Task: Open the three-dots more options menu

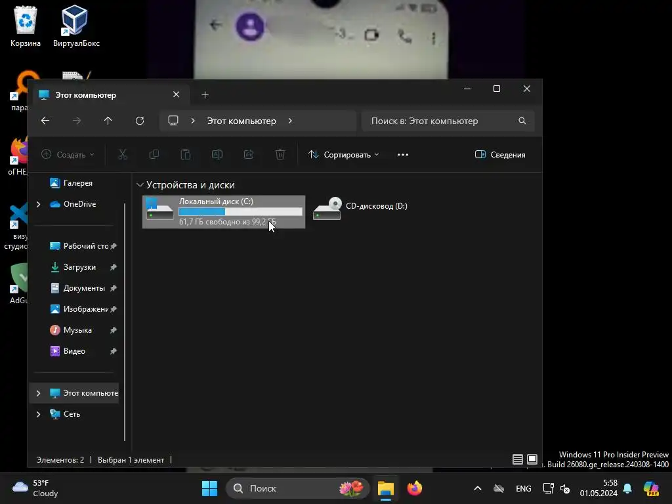Action: tap(403, 155)
